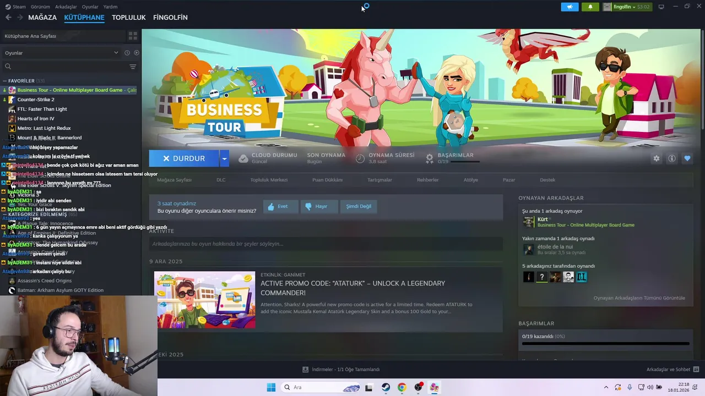Image resolution: width=705 pixels, height=396 pixels.
Task: Click the D.L friend avatar
Action: pos(582,277)
